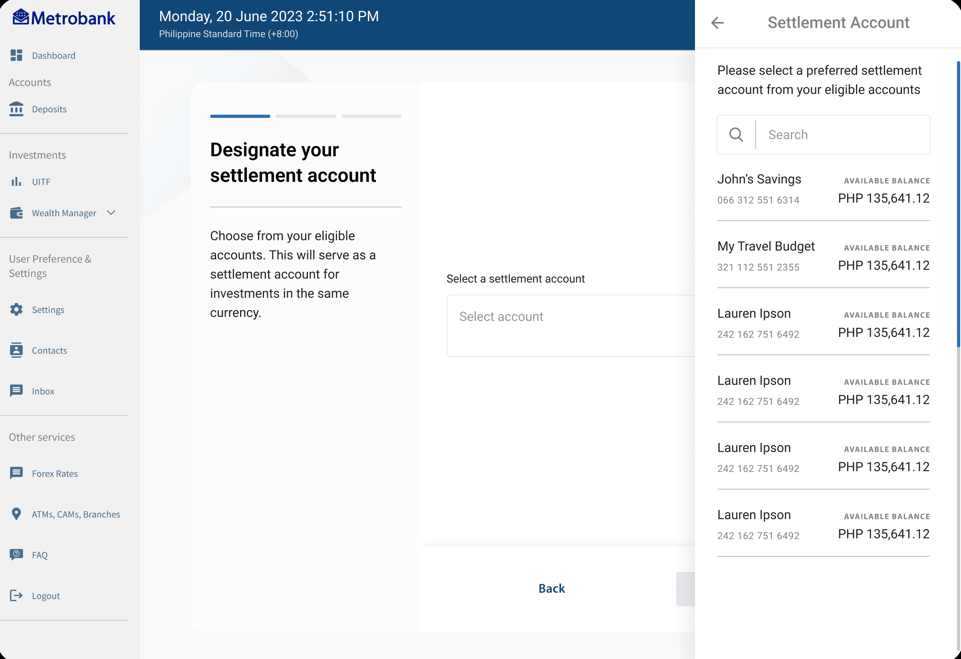Click the Metrobank logo
This screenshot has width=961, height=659.
64,18
